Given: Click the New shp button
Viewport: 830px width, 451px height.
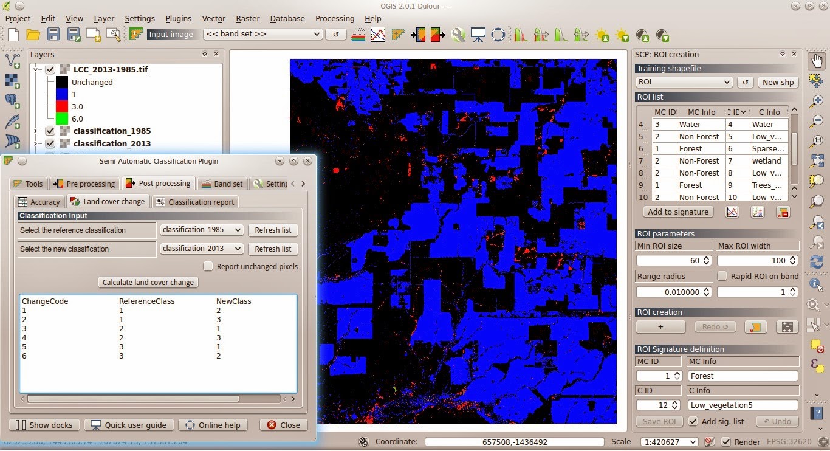Looking at the screenshot, I should pyautogui.click(x=778, y=82).
